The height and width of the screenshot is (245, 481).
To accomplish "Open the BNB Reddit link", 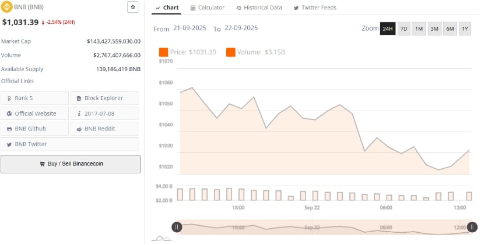I will (104, 129).
